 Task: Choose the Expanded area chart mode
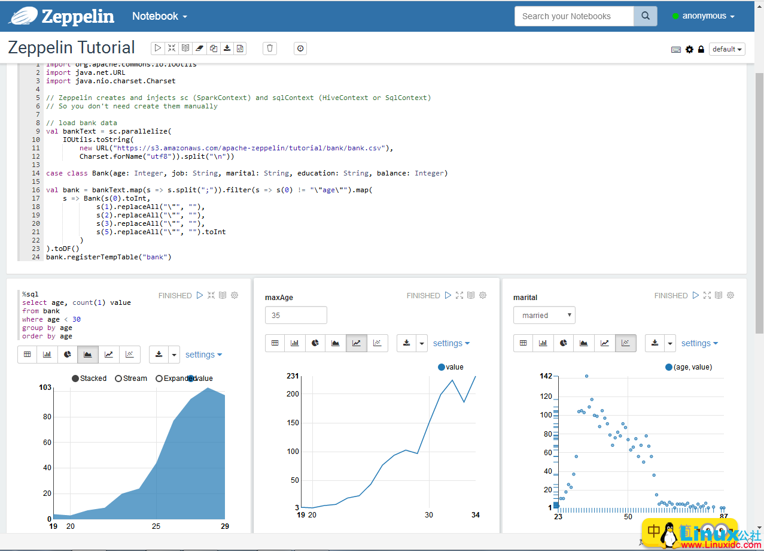click(x=159, y=378)
